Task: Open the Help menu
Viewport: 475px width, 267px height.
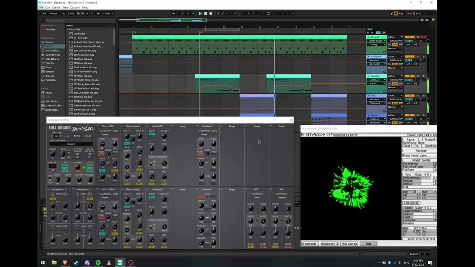Action: 85,7
